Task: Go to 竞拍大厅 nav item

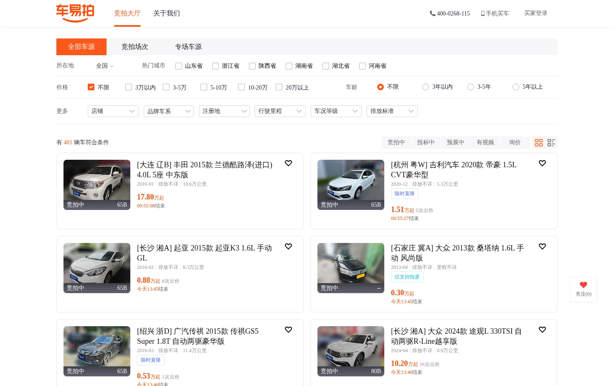Action: tap(127, 13)
